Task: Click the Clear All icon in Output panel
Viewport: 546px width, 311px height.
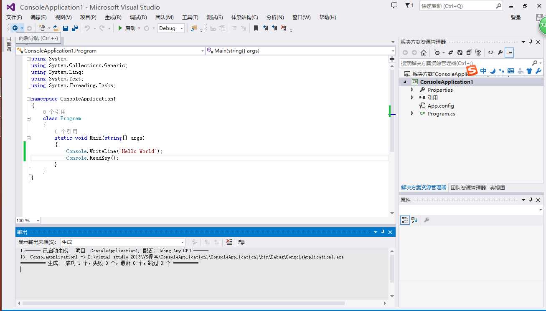Action: point(229,242)
